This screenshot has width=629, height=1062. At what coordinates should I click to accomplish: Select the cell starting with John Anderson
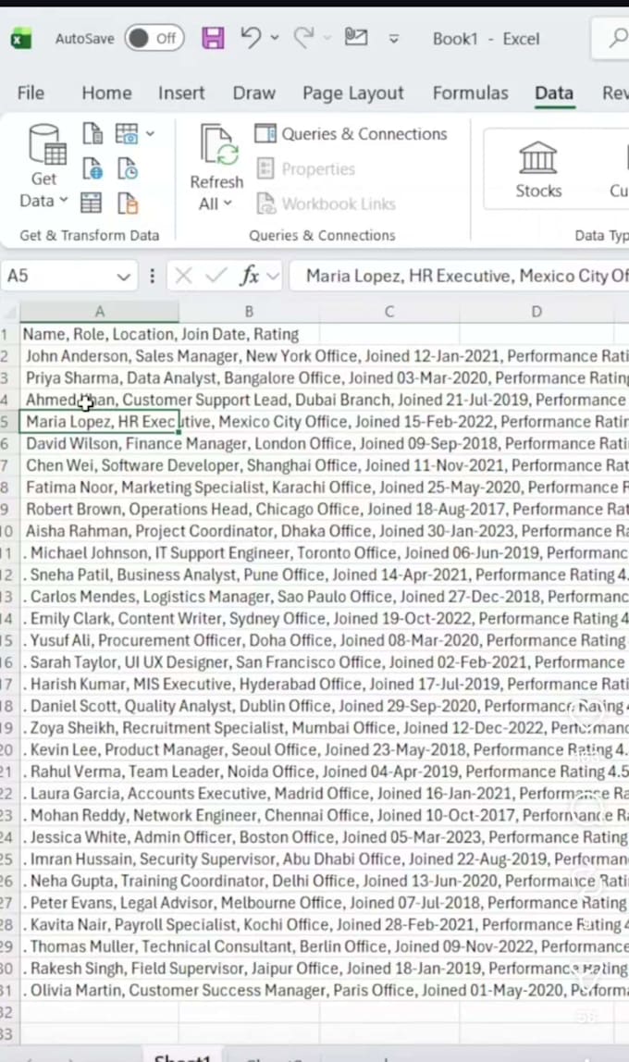100,356
